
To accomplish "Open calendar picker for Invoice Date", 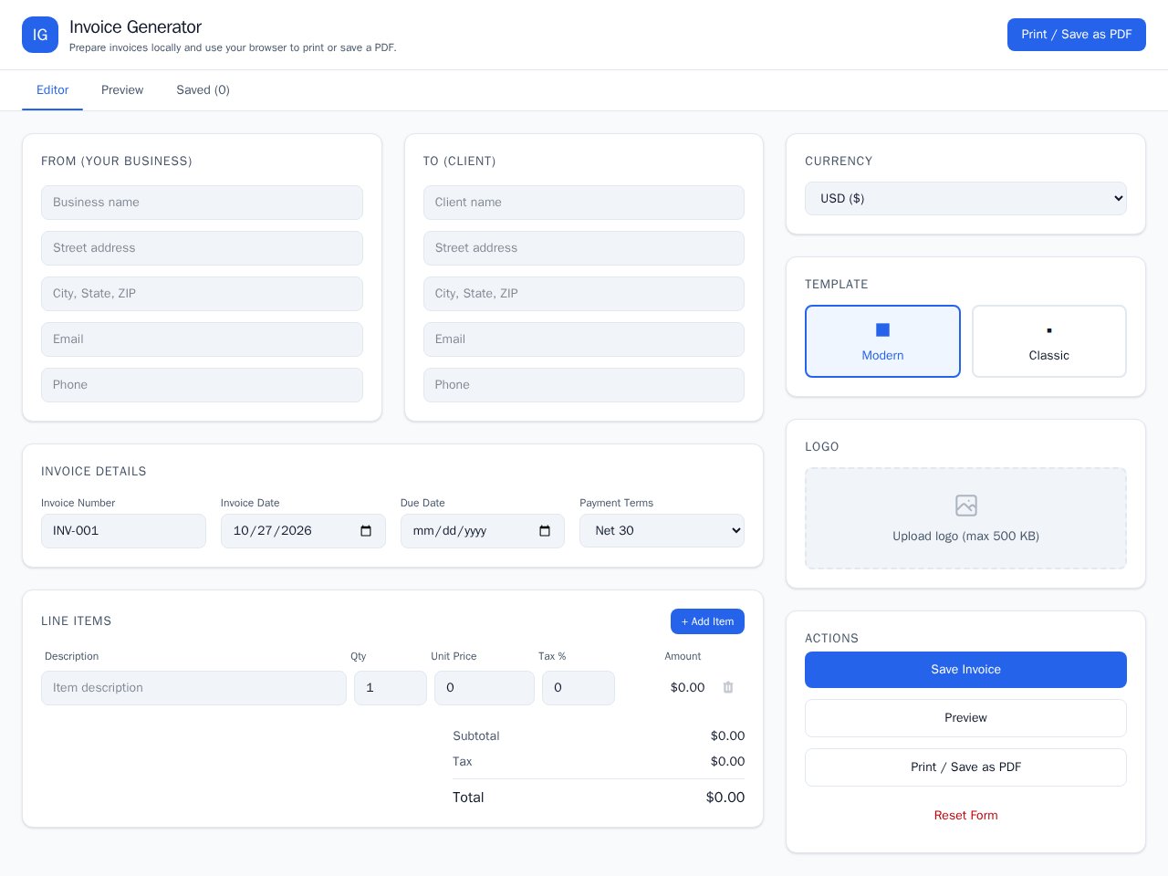I will pyautogui.click(x=366, y=531).
